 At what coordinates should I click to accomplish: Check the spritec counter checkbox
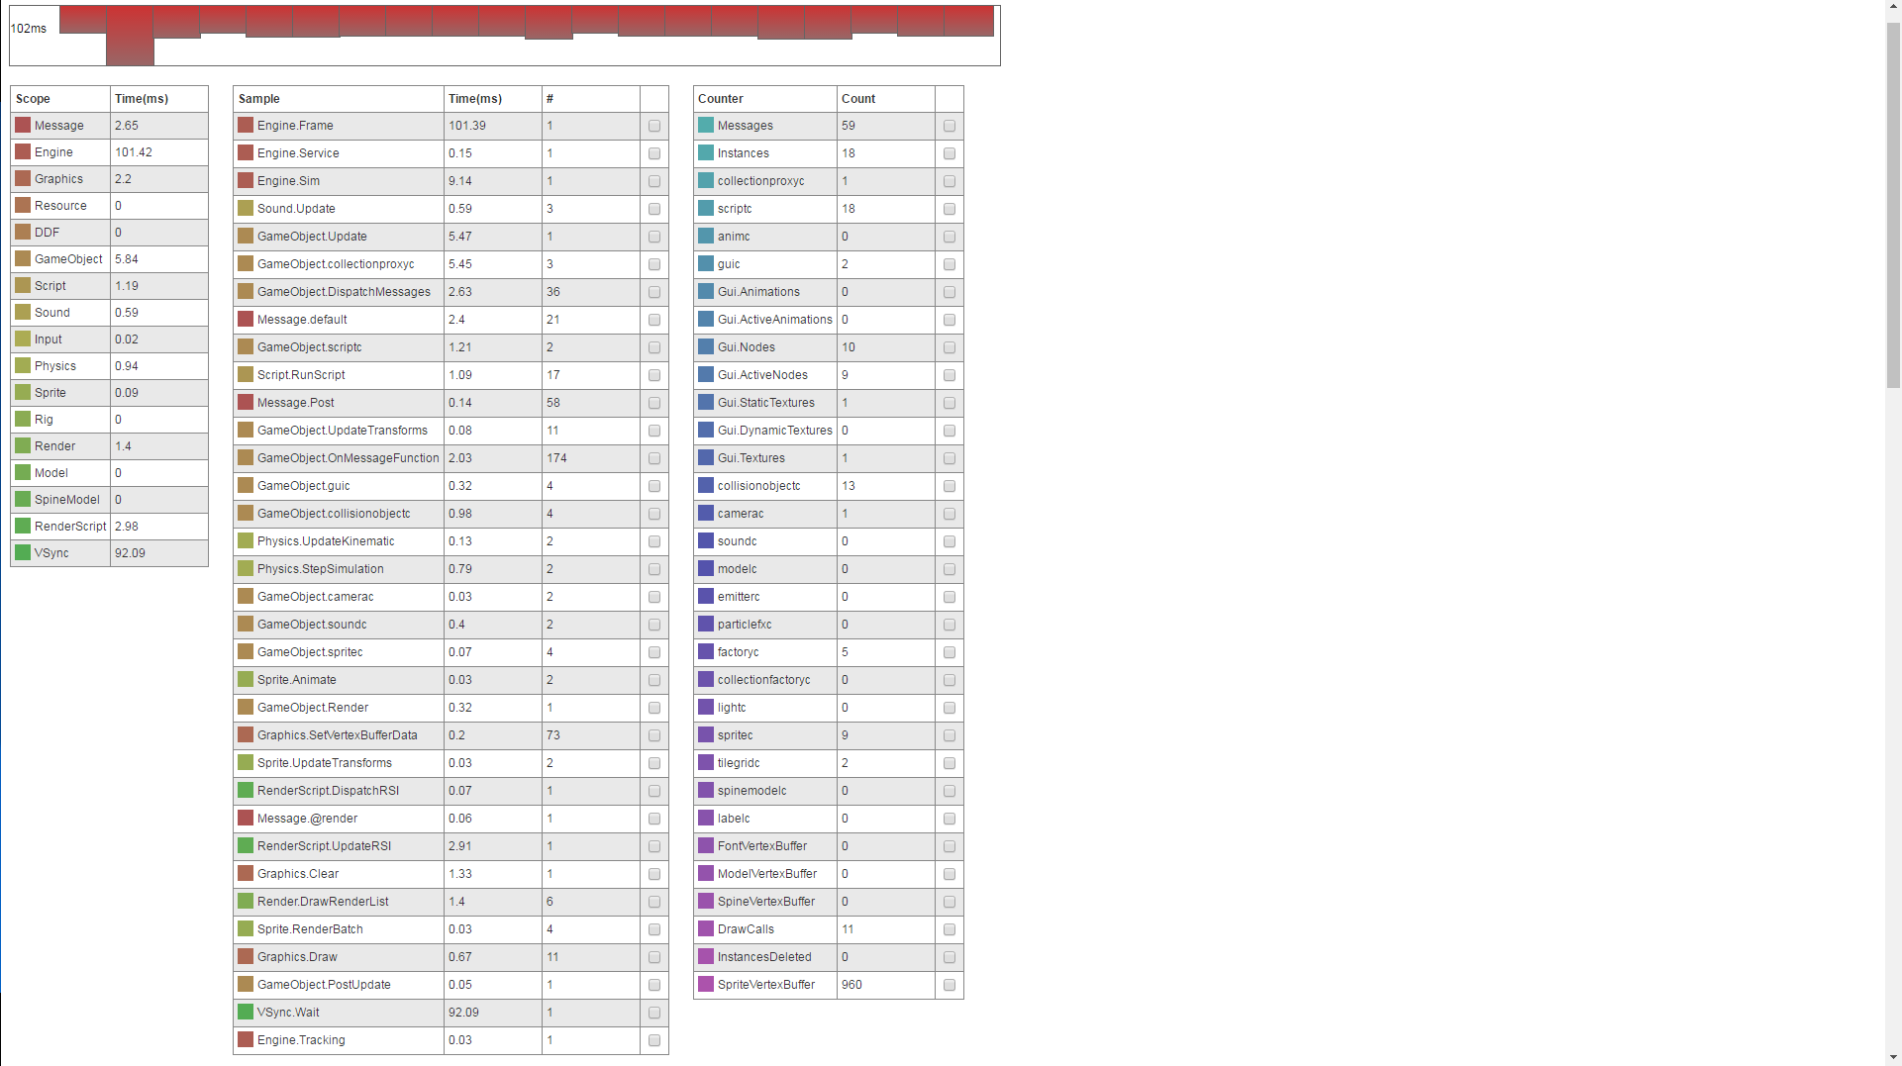pos(950,735)
